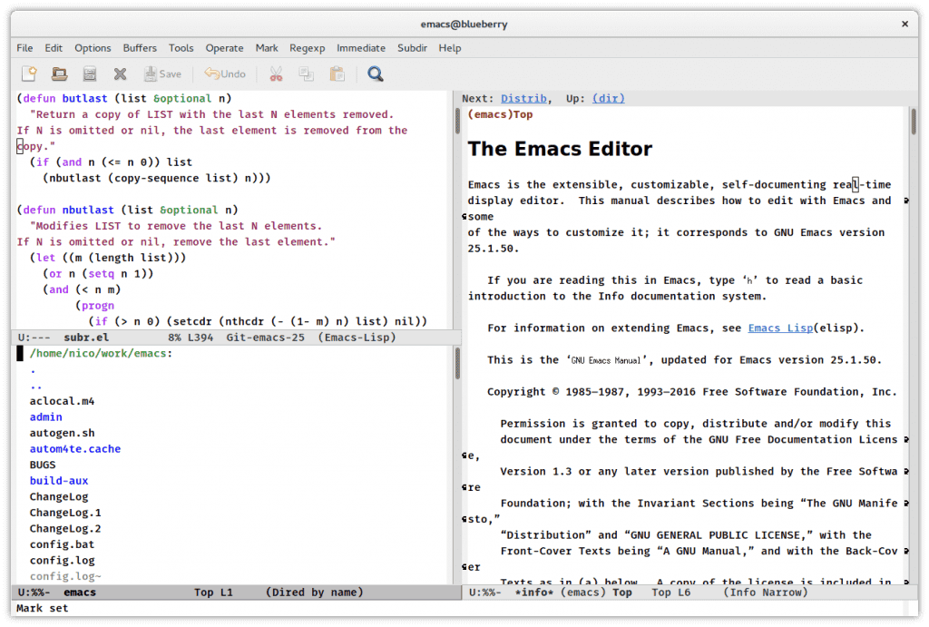Open the Options menu
The width and height of the screenshot is (929, 627).
click(93, 48)
